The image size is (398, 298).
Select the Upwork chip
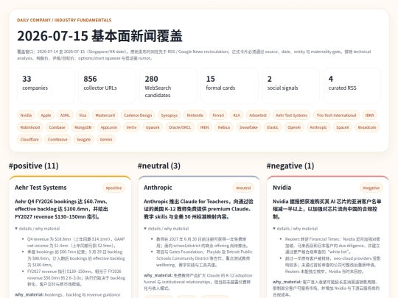click(x=153, y=127)
